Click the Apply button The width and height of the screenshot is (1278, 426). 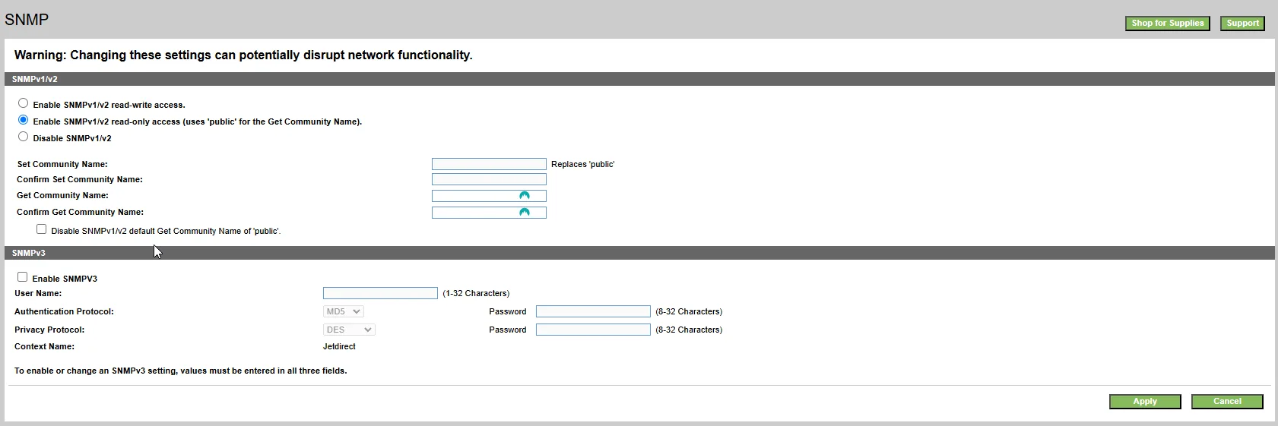[x=1145, y=402]
